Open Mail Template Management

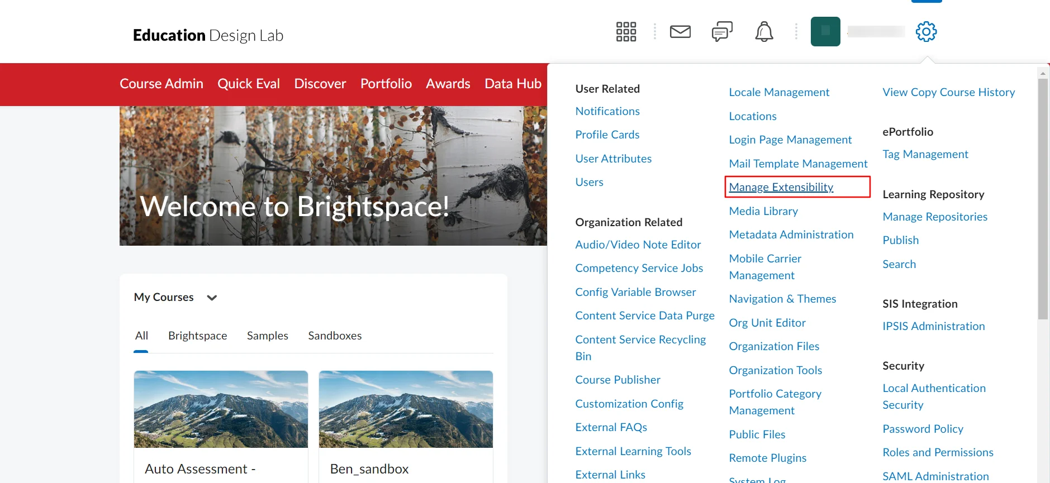click(798, 164)
